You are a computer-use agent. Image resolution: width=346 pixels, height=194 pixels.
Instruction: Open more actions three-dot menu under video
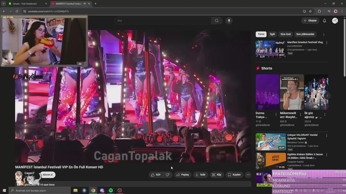click(248, 175)
